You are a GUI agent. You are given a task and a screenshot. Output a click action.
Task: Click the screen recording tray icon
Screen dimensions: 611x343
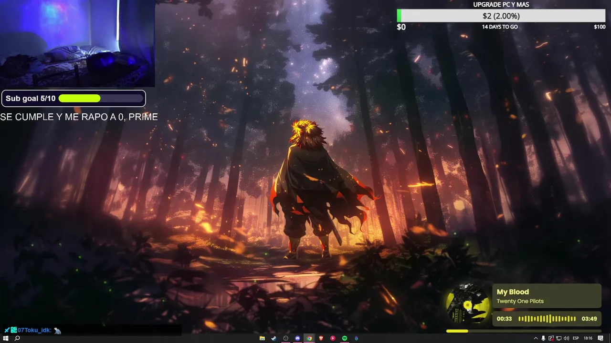(551, 338)
